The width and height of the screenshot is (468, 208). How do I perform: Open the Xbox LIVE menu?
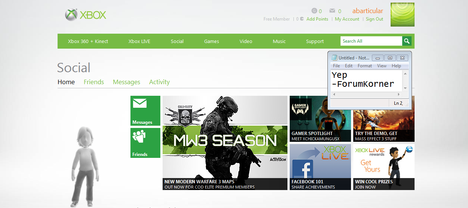coord(139,41)
